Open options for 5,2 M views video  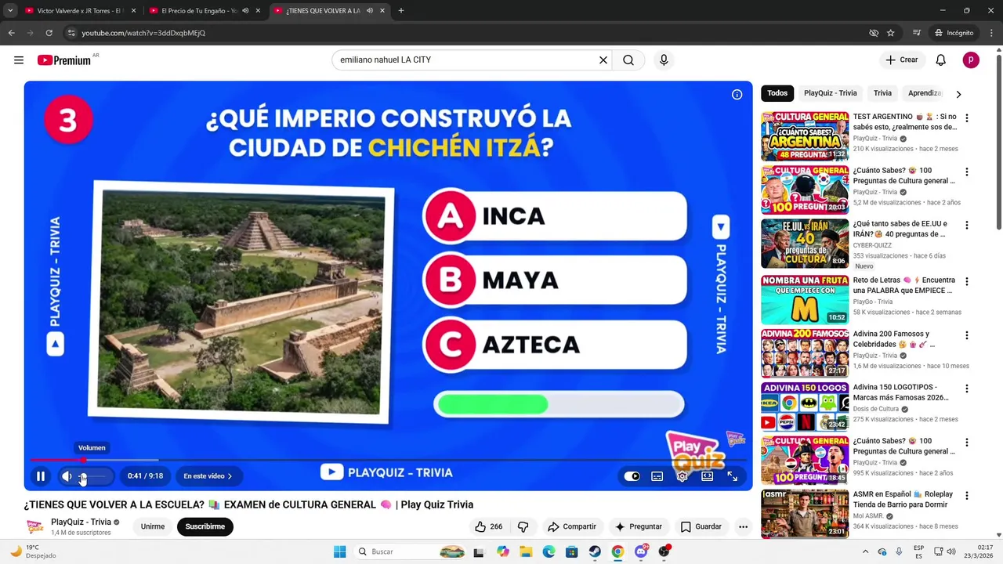pos(967,172)
